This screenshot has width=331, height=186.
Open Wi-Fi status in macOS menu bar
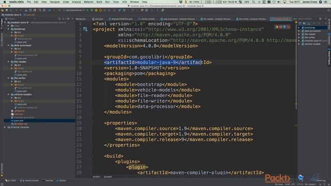pyautogui.click(x=274, y=2)
